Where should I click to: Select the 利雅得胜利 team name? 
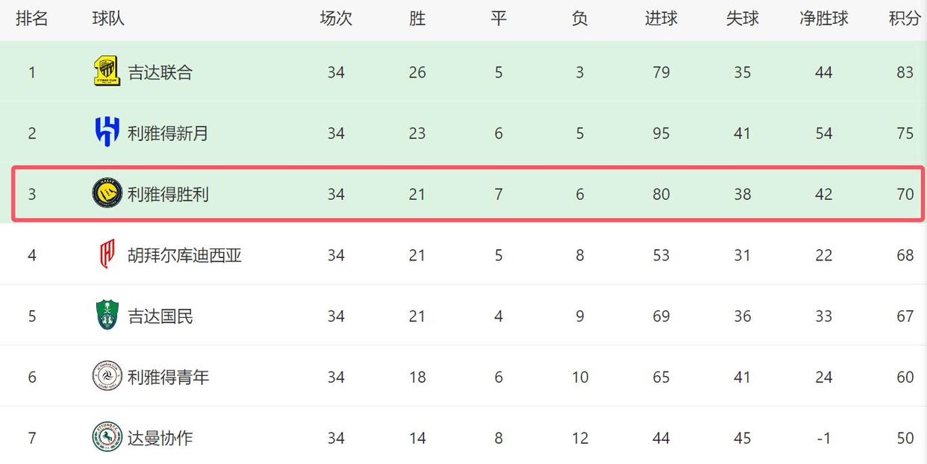[169, 195]
